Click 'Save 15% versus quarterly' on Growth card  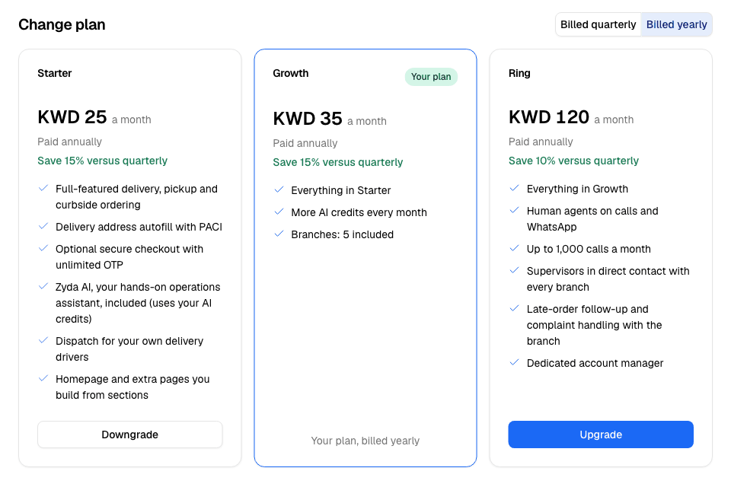pos(338,162)
